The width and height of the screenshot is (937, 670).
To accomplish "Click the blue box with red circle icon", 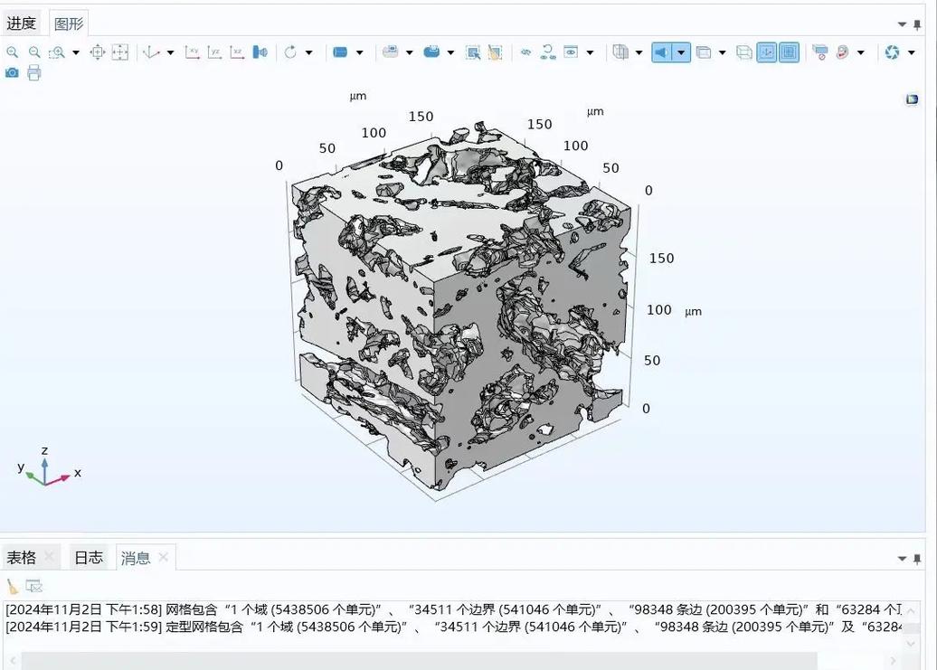I will (819, 52).
